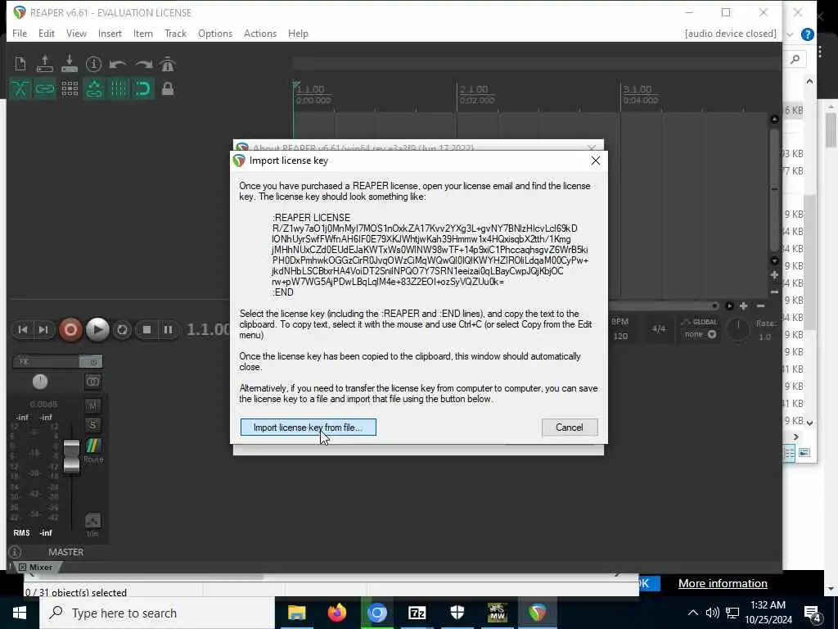
Task: Click More information link behind REAPER
Action: coord(723,583)
